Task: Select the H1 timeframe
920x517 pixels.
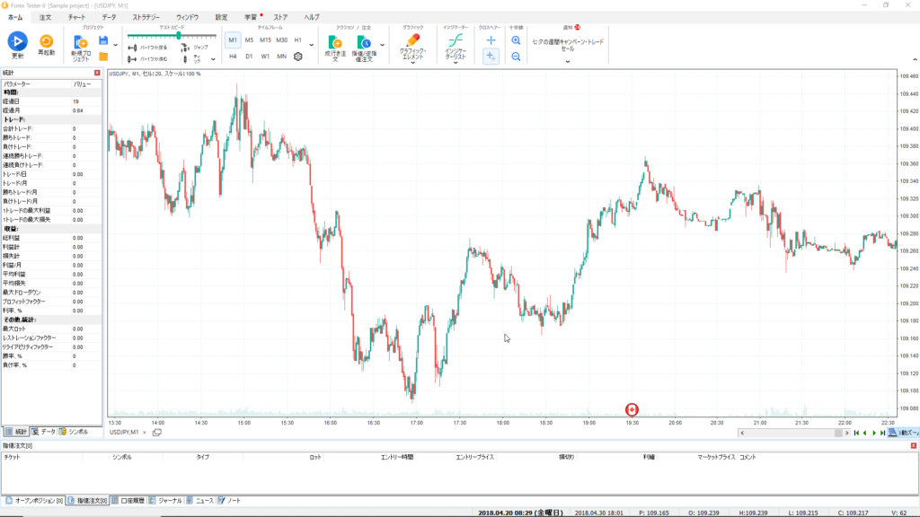Action: click(298, 39)
